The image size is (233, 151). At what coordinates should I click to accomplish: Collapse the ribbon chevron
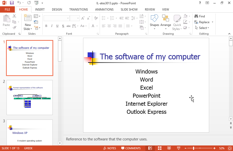coord(229,34)
